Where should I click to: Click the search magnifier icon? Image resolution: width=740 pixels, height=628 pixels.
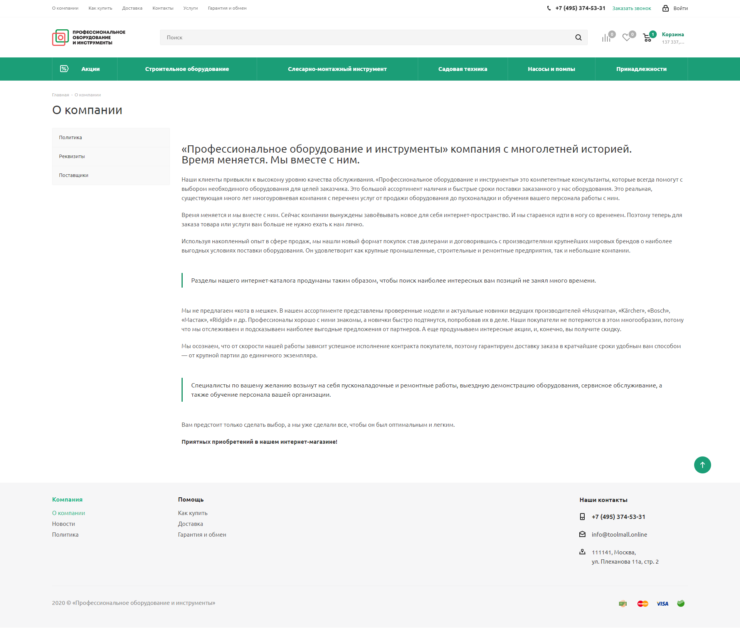(578, 37)
